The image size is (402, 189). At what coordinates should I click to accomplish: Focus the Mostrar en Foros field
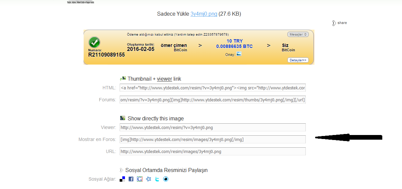[213, 139]
